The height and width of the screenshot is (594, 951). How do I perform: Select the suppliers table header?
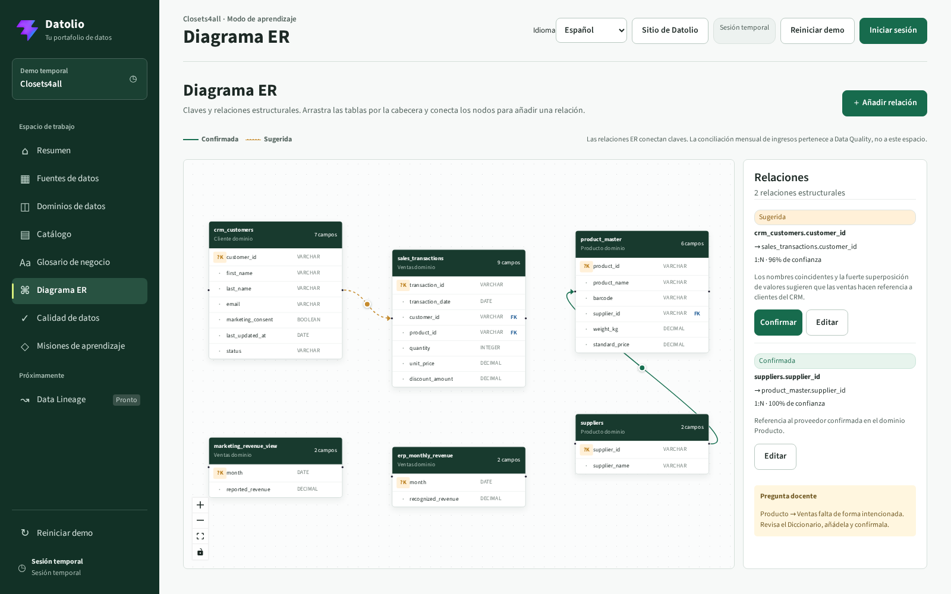point(642,428)
